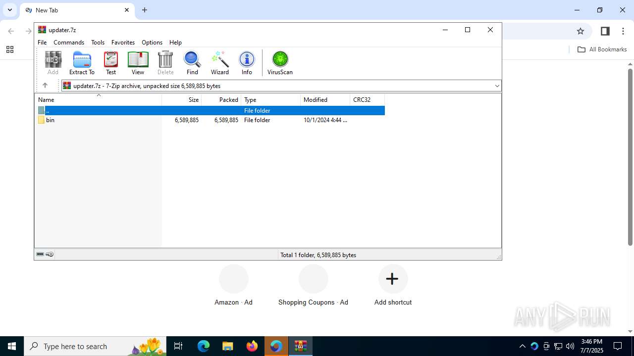The width and height of the screenshot is (634, 356).
Task: Open the Chrome side panel icon
Action: point(605,31)
